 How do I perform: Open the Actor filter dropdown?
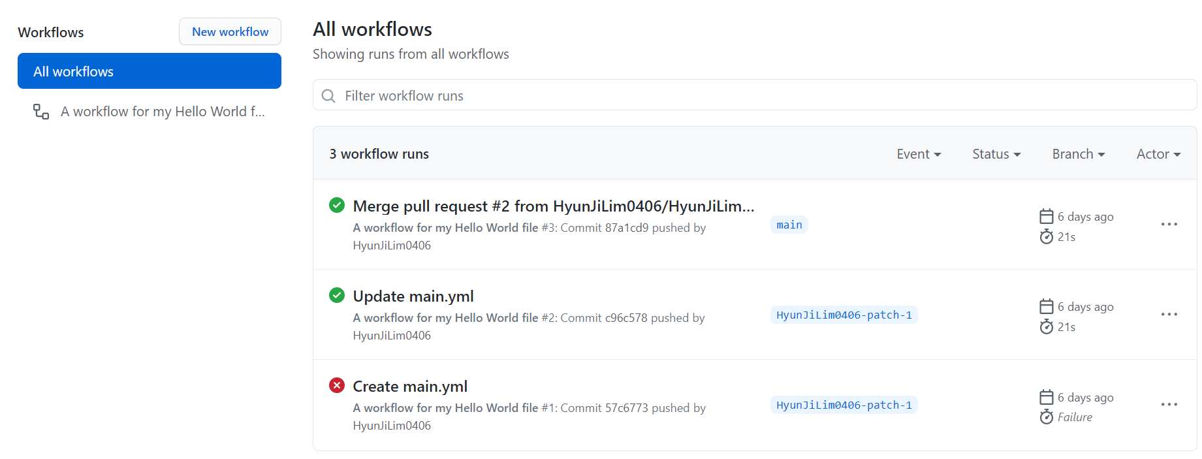pyautogui.click(x=1158, y=154)
